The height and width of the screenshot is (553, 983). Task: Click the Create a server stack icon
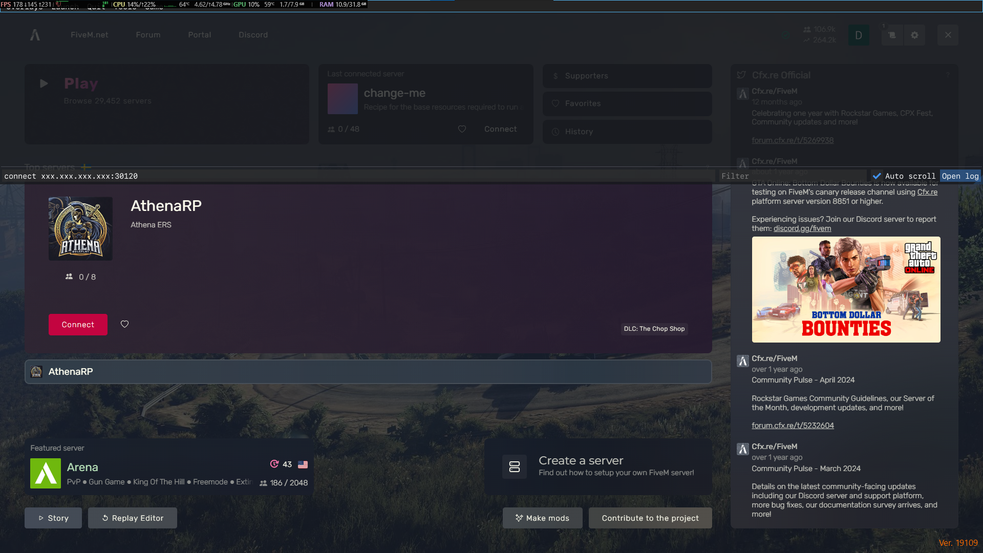pos(515,466)
